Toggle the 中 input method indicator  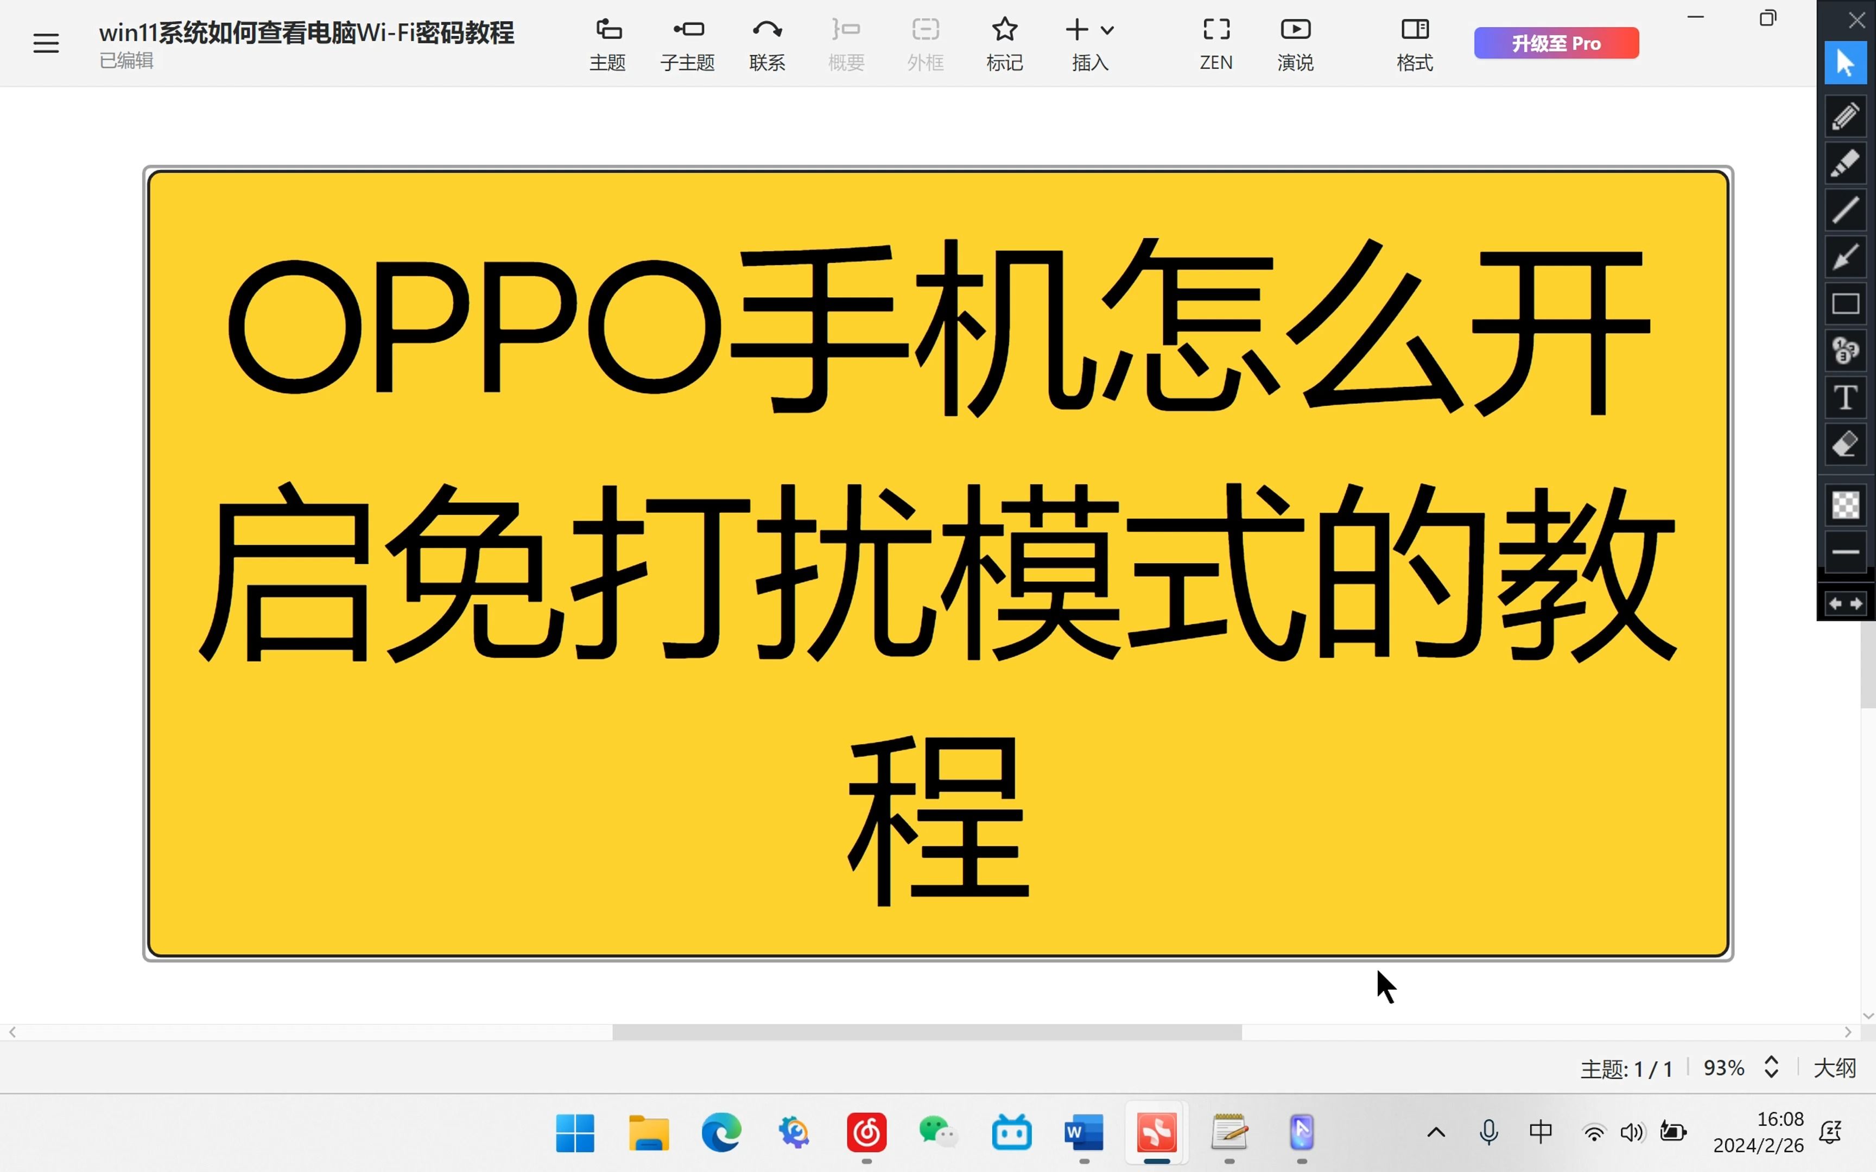[1541, 1132]
